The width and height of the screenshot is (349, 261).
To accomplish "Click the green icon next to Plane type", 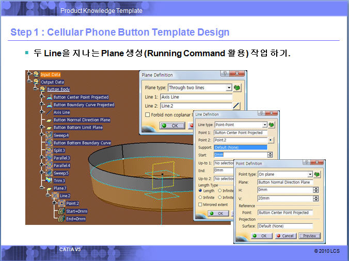I will (x=237, y=88).
